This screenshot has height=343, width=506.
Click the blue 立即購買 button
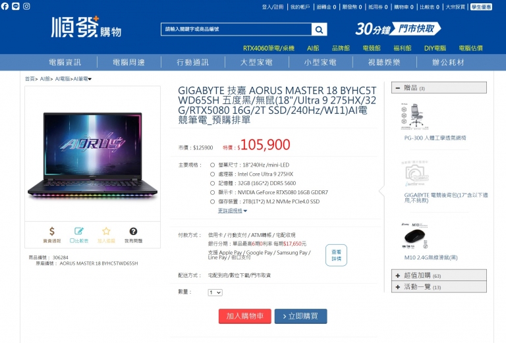click(x=300, y=316)
